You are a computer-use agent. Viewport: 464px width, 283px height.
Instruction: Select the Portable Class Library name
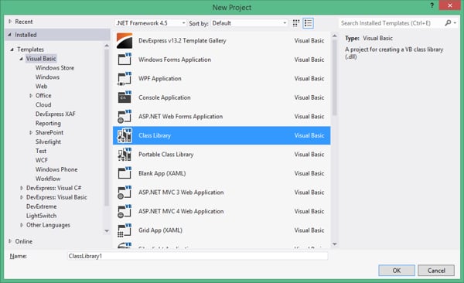pos(166,154)
